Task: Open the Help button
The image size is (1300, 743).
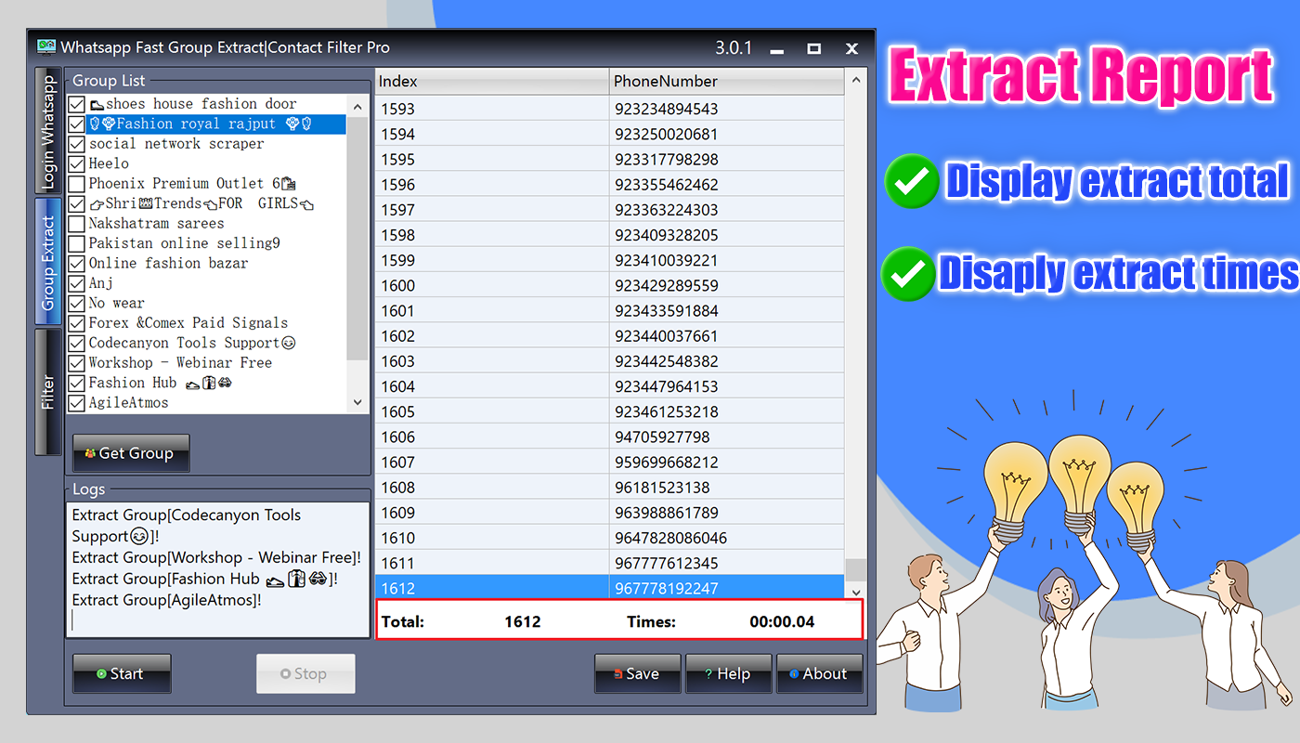Action: pos(729,673)
